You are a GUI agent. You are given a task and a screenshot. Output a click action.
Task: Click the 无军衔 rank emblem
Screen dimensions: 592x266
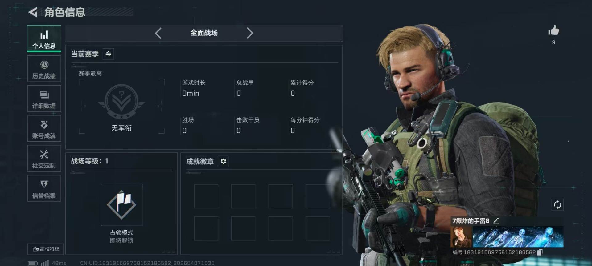pyautogui.click(x=121, y=102)
